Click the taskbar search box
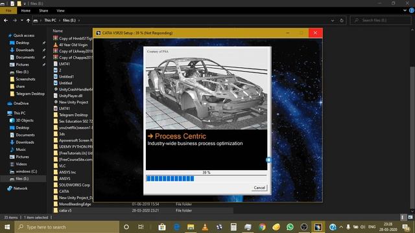This screenshot has width=415, height=233. pos(67,227)
